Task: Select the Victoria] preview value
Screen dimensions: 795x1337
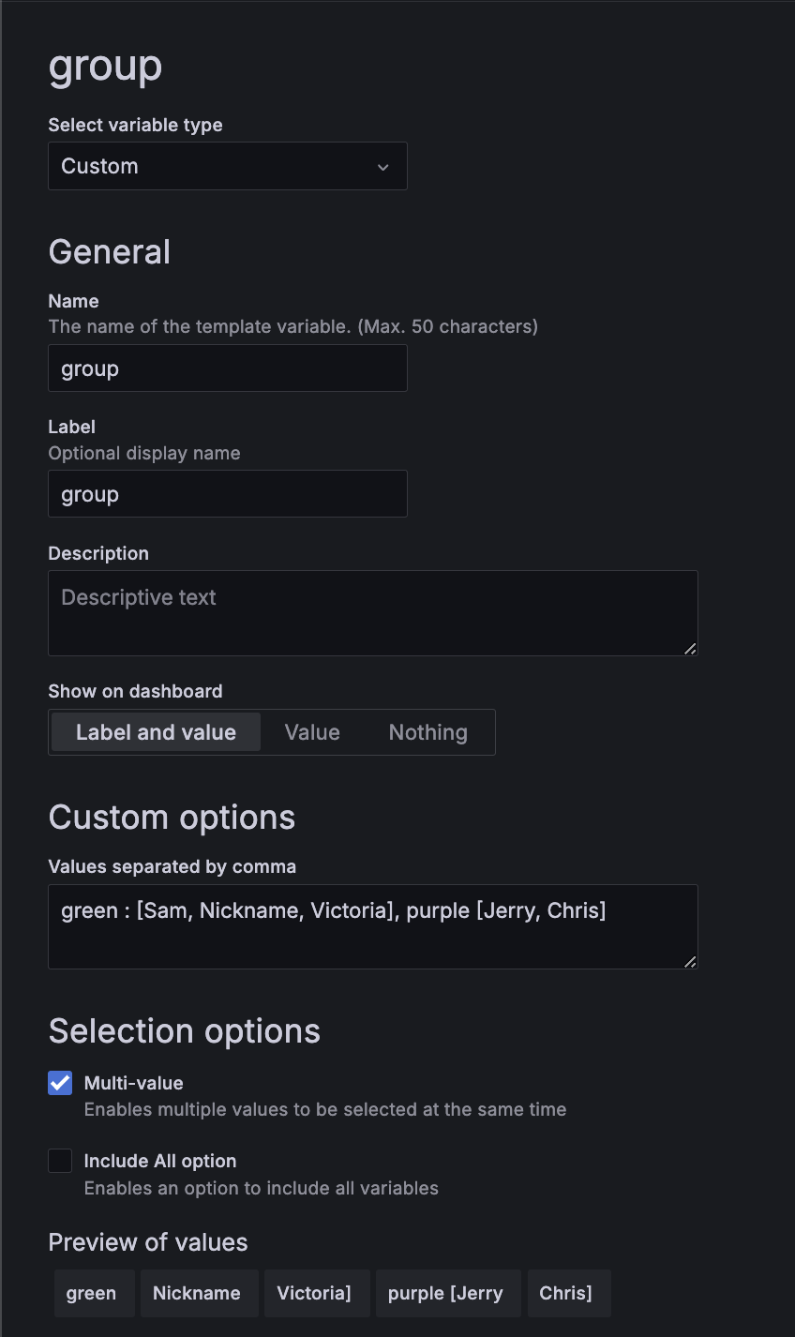Action: click(314, 1293)
